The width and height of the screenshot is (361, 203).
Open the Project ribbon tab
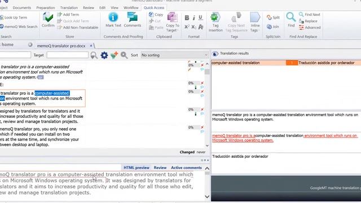click(4, 7)
